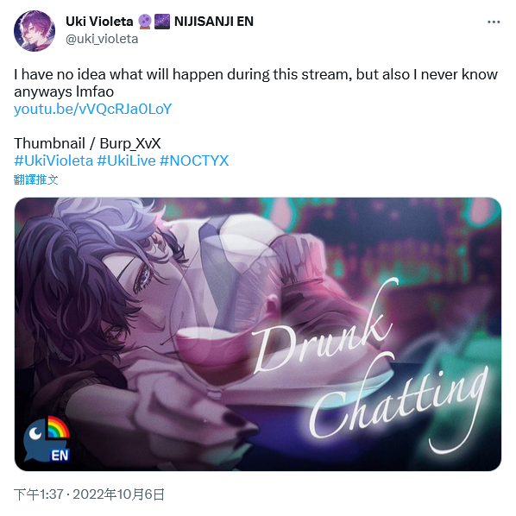Click the 2022年10月6日 date
Image resolution: width=516 pixels, height=516 pixels.
[x=118, y=494]
